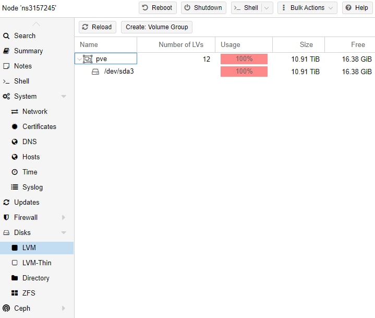Expand the Shell dropdown arrow in top bar
Viewport: 375px width, 318px height.
point(267,8)
